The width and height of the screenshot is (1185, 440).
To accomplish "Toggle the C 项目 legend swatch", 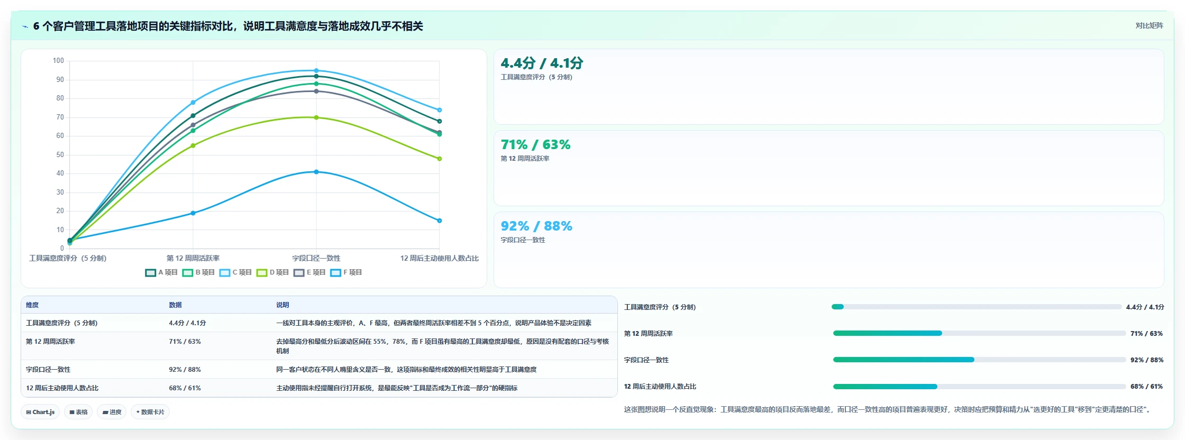I will tap(225, 272).
